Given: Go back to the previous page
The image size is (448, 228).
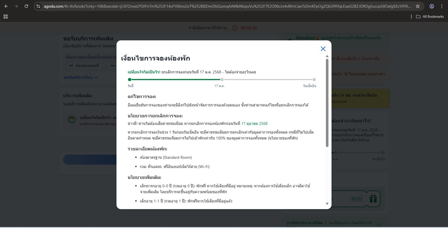Looking at the screenshot, I should pyautogui.click(x=6, y=6).
